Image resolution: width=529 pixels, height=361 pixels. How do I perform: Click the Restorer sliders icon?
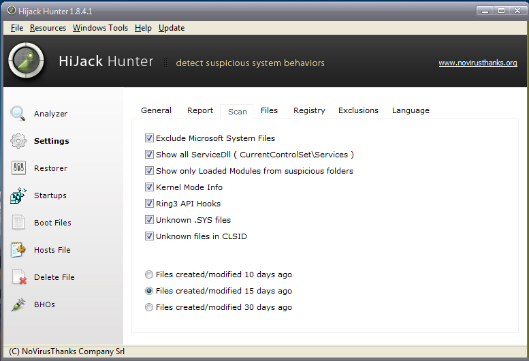pyautogui.click(x=18, y=168)
